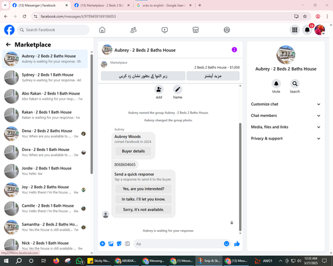Switch to Messenger | Facebook tab
The image size is (333, 266).
40,5
